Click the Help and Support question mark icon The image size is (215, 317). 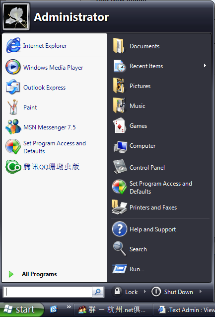coord(120,229)
